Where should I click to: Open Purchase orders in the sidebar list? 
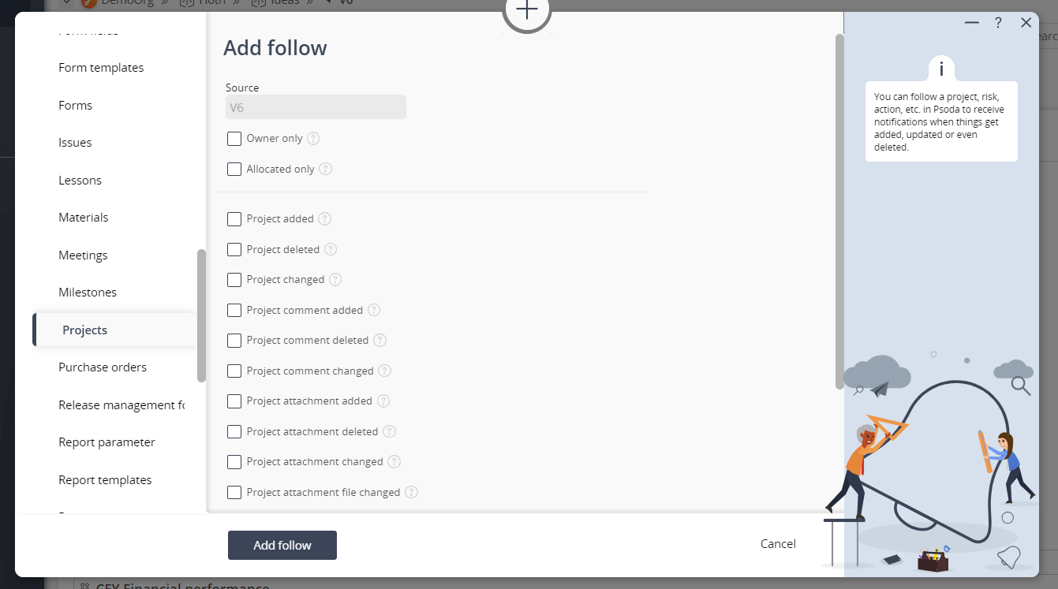coord(103,367)
